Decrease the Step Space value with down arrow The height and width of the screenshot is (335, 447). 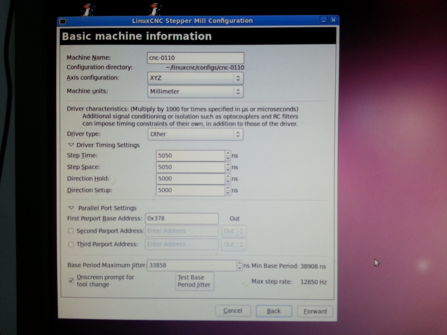pyautogui.click(x=228, y=170)
